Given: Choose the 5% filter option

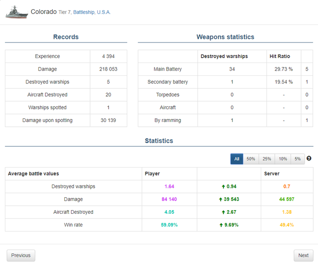Looking at the screenshot, I should click(x=297, y=159).
